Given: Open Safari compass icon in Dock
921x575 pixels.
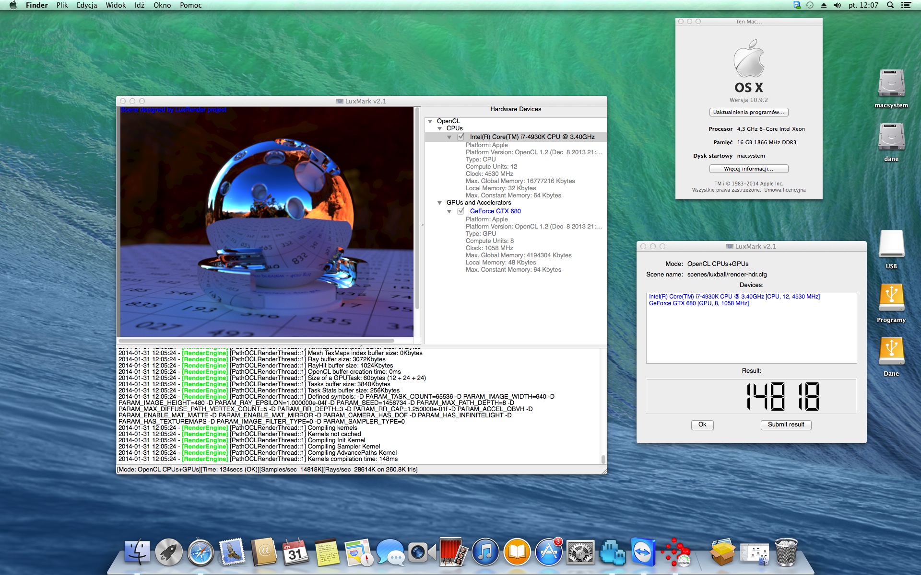Looking at the screenshot, I should click(201, 552).
